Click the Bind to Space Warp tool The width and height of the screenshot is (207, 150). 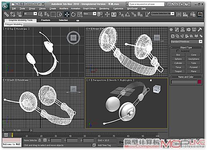(x=19, y=14)
